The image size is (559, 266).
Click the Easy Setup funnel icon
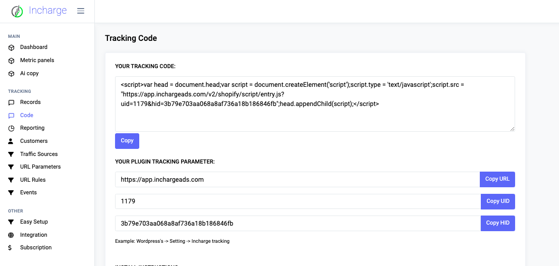coord(11,222)
